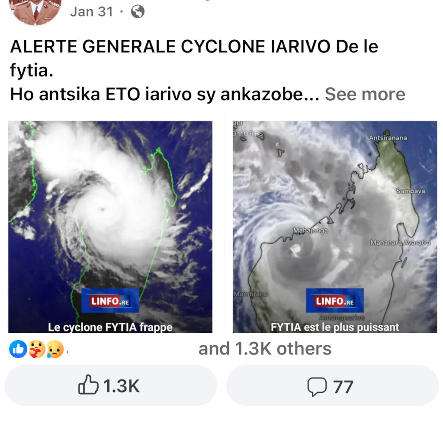
Task: Click the Antsiranana label on the map
Action: 388,138
